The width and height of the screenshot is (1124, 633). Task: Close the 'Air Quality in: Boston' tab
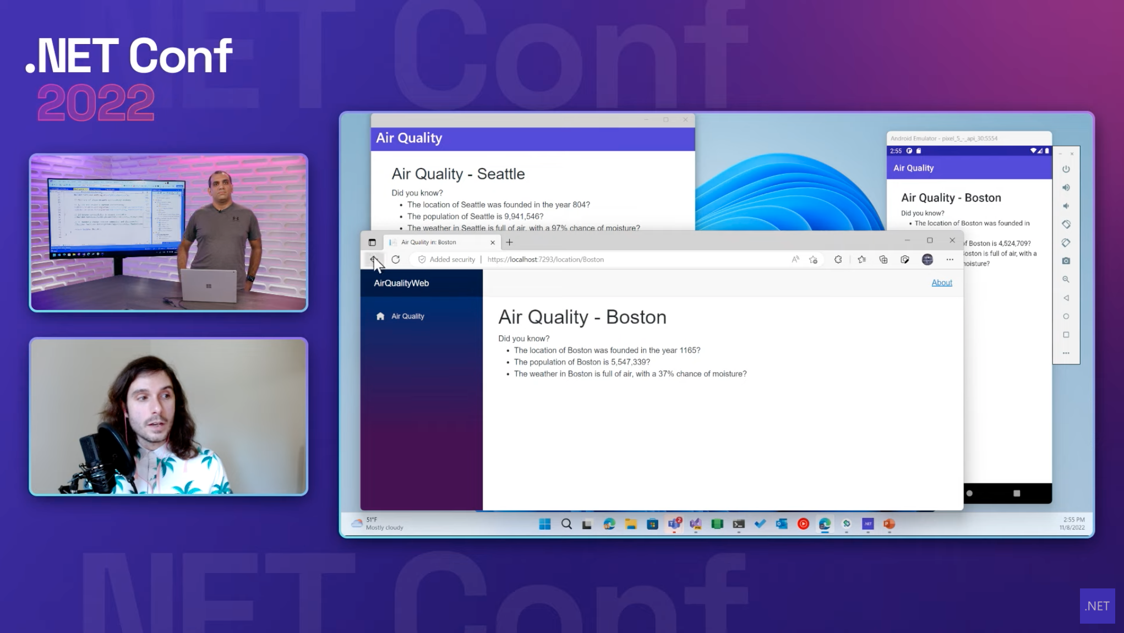(x=493, y=242)
